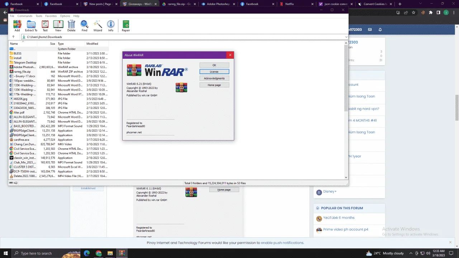Open the weather widget on taskbar

[385, 253]
